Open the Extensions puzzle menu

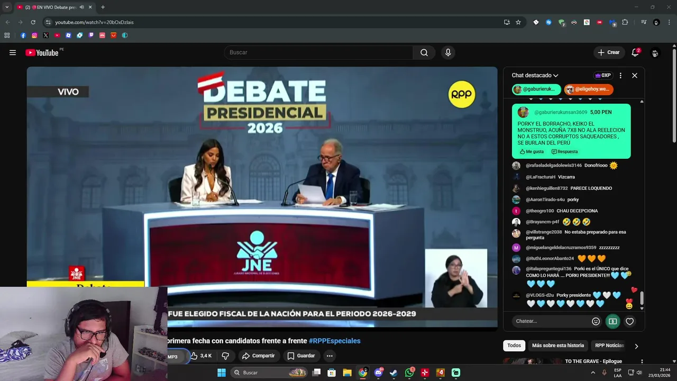tap(625, 22)
